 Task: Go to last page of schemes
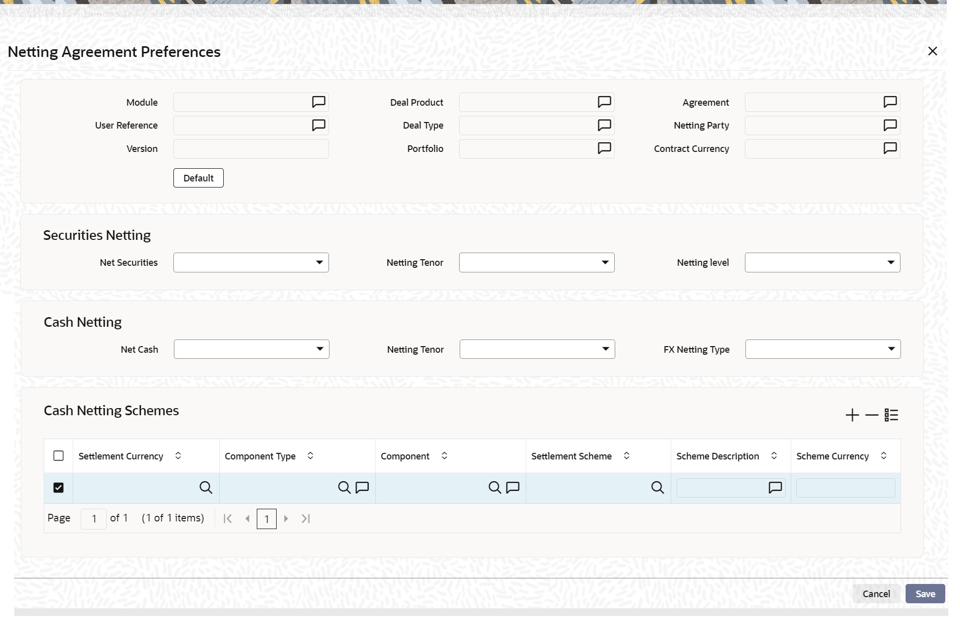click(x=306, y=518)
